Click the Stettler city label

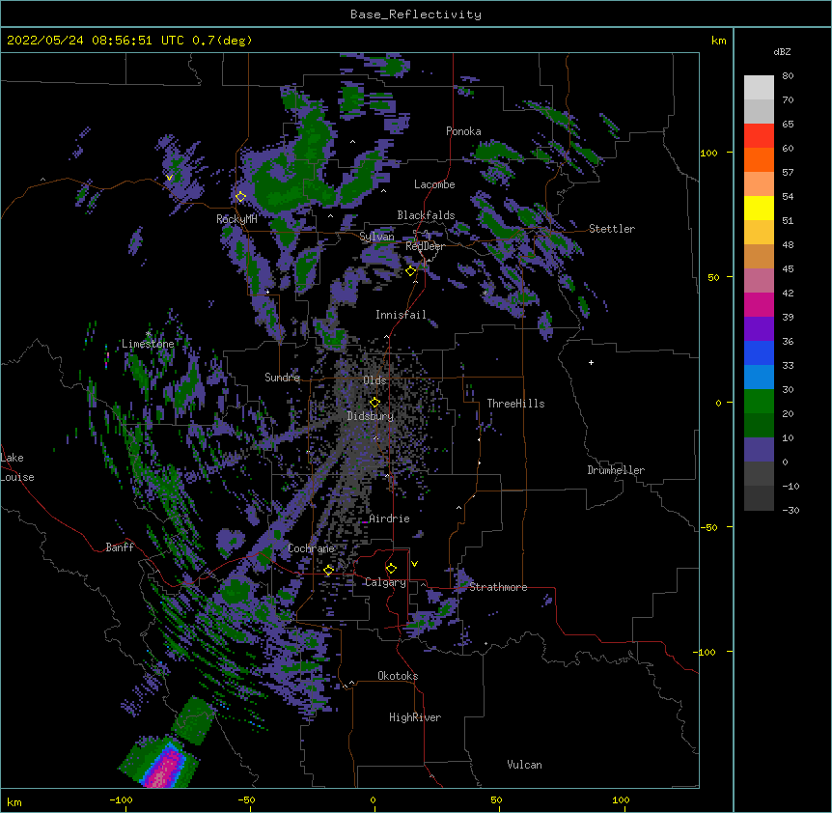click(x=612, y=229)
